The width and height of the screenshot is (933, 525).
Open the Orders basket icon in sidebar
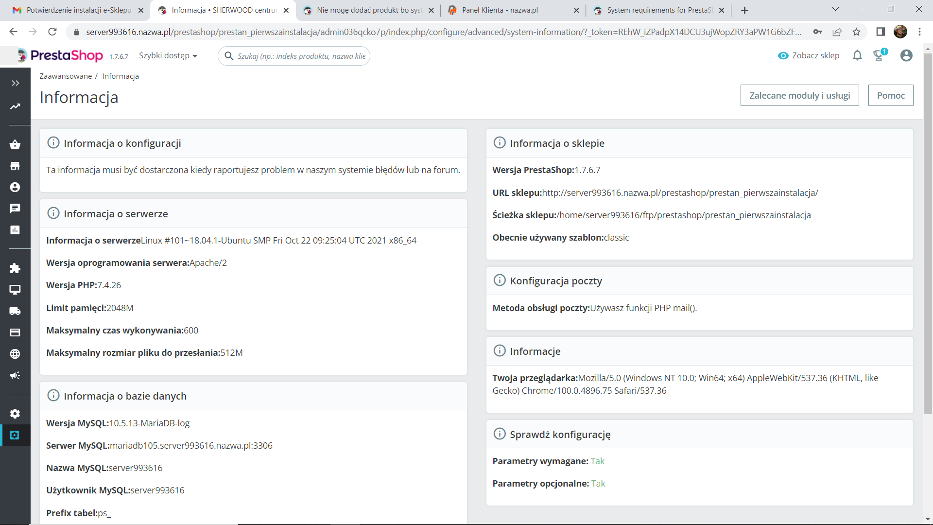(15, 144)
